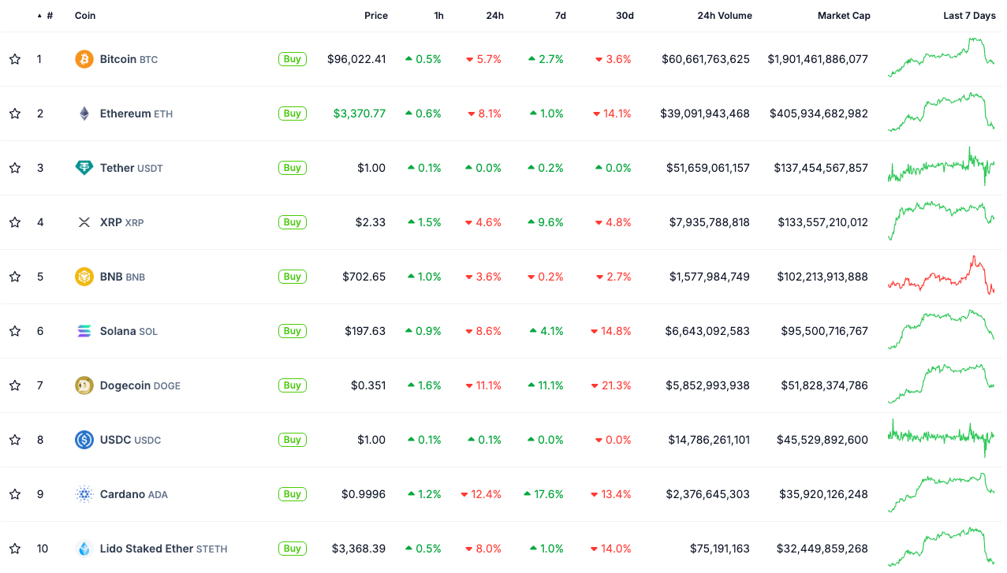Click the Cardano logo icon
This screenshot has width=1007, height=573.
click(x=84, y=494)
